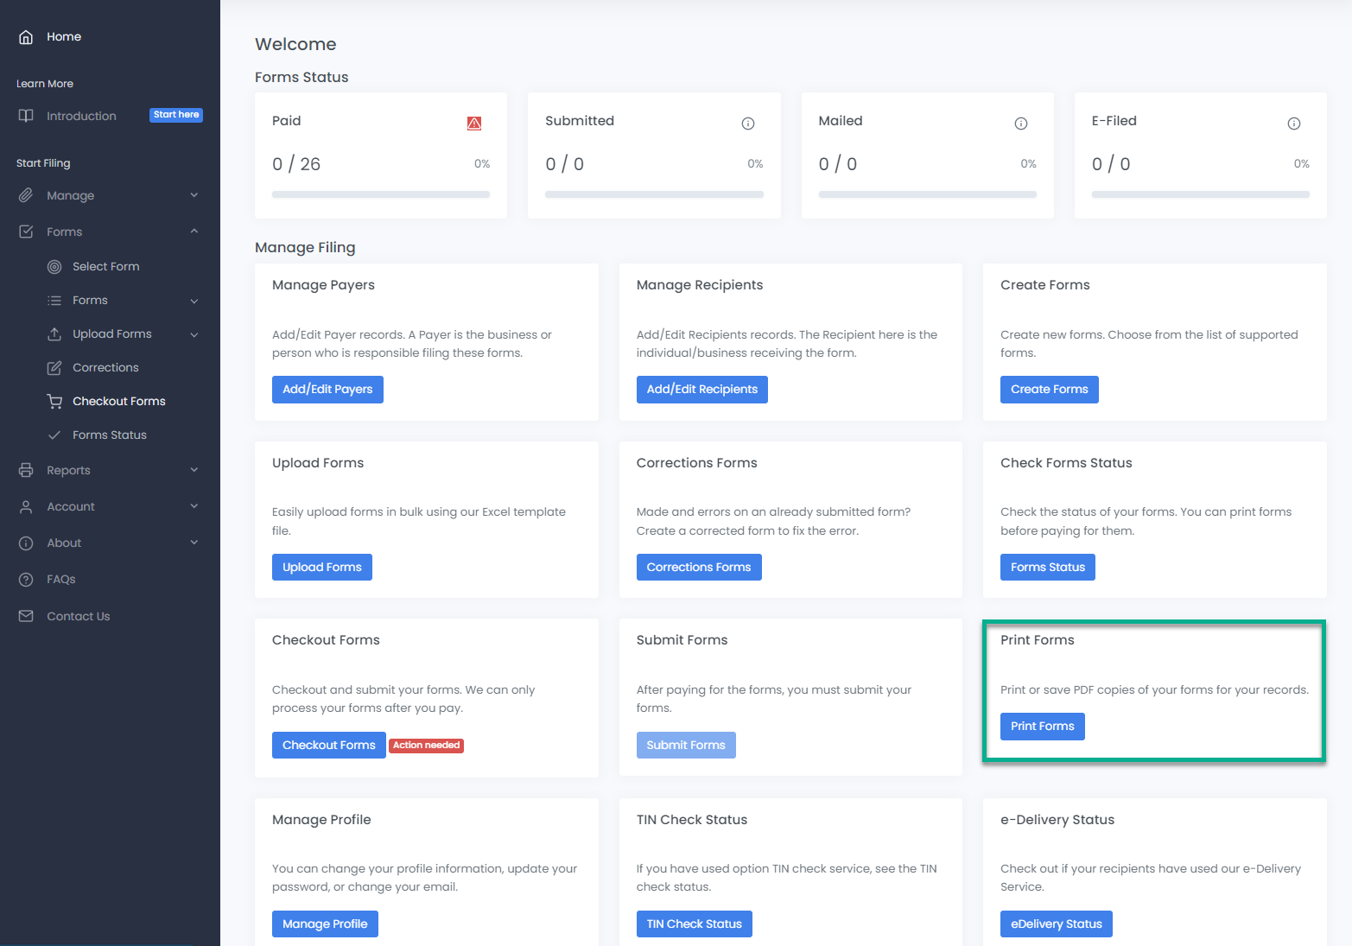Image resolution: width=1352 pixels, height=946 pixels.
Task: Click the info icon on Mailed card
Action: tap(1021, 124)
